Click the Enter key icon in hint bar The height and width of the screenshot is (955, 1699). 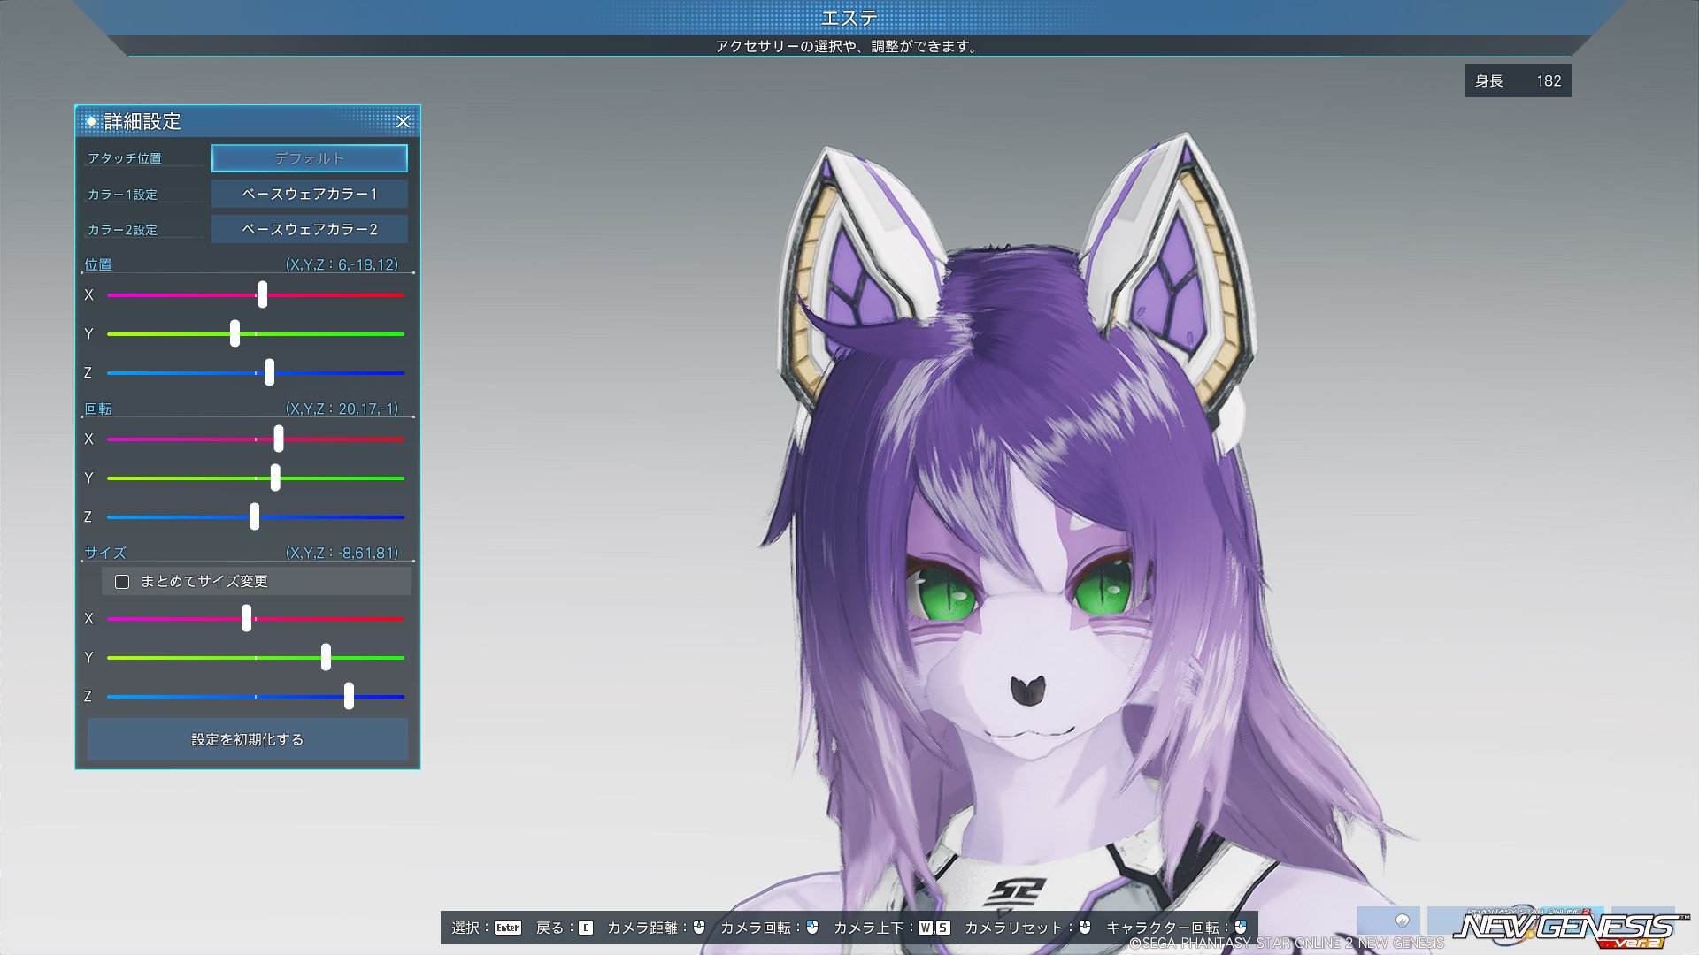(x=508, y=928)
